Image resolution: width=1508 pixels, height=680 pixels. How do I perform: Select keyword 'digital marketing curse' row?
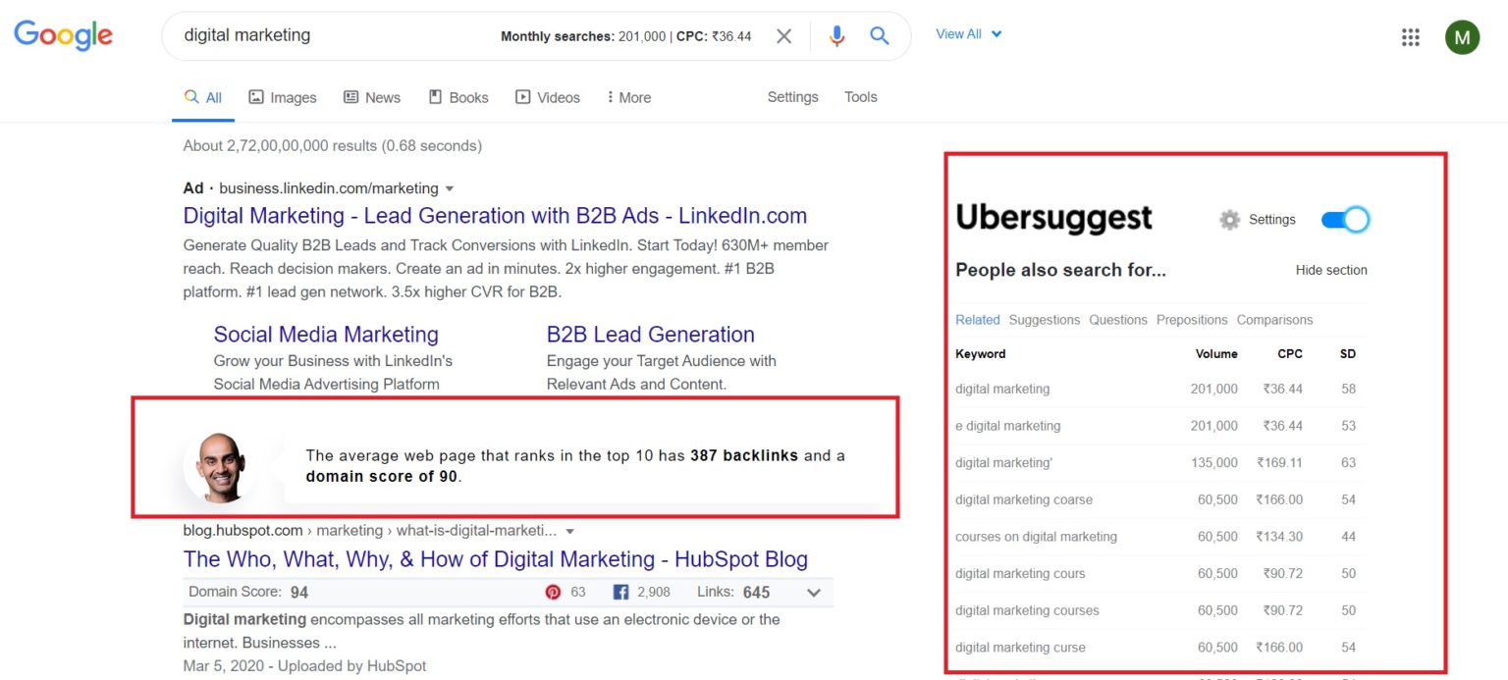click(1160, 648)
